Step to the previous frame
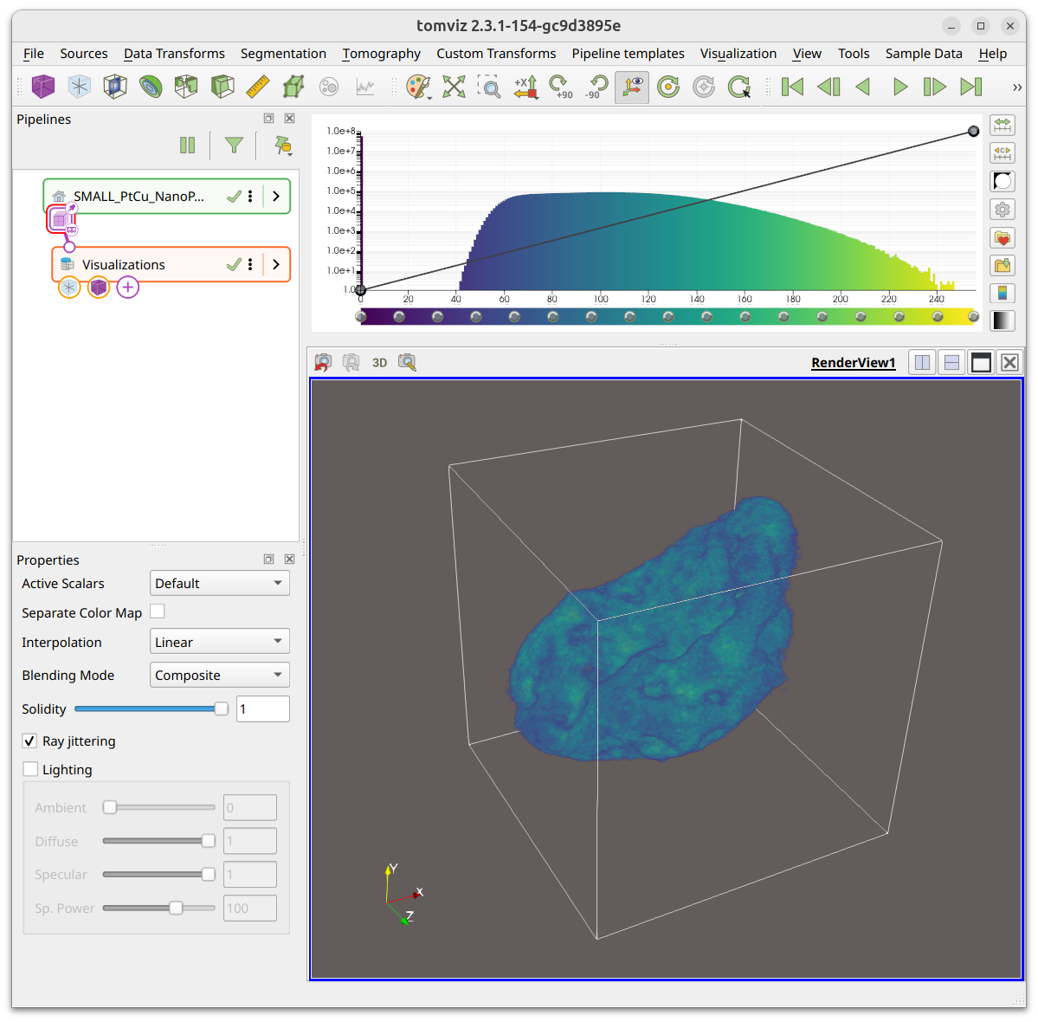This screenshot has height=1022, width=1038. tap(828, 87)
